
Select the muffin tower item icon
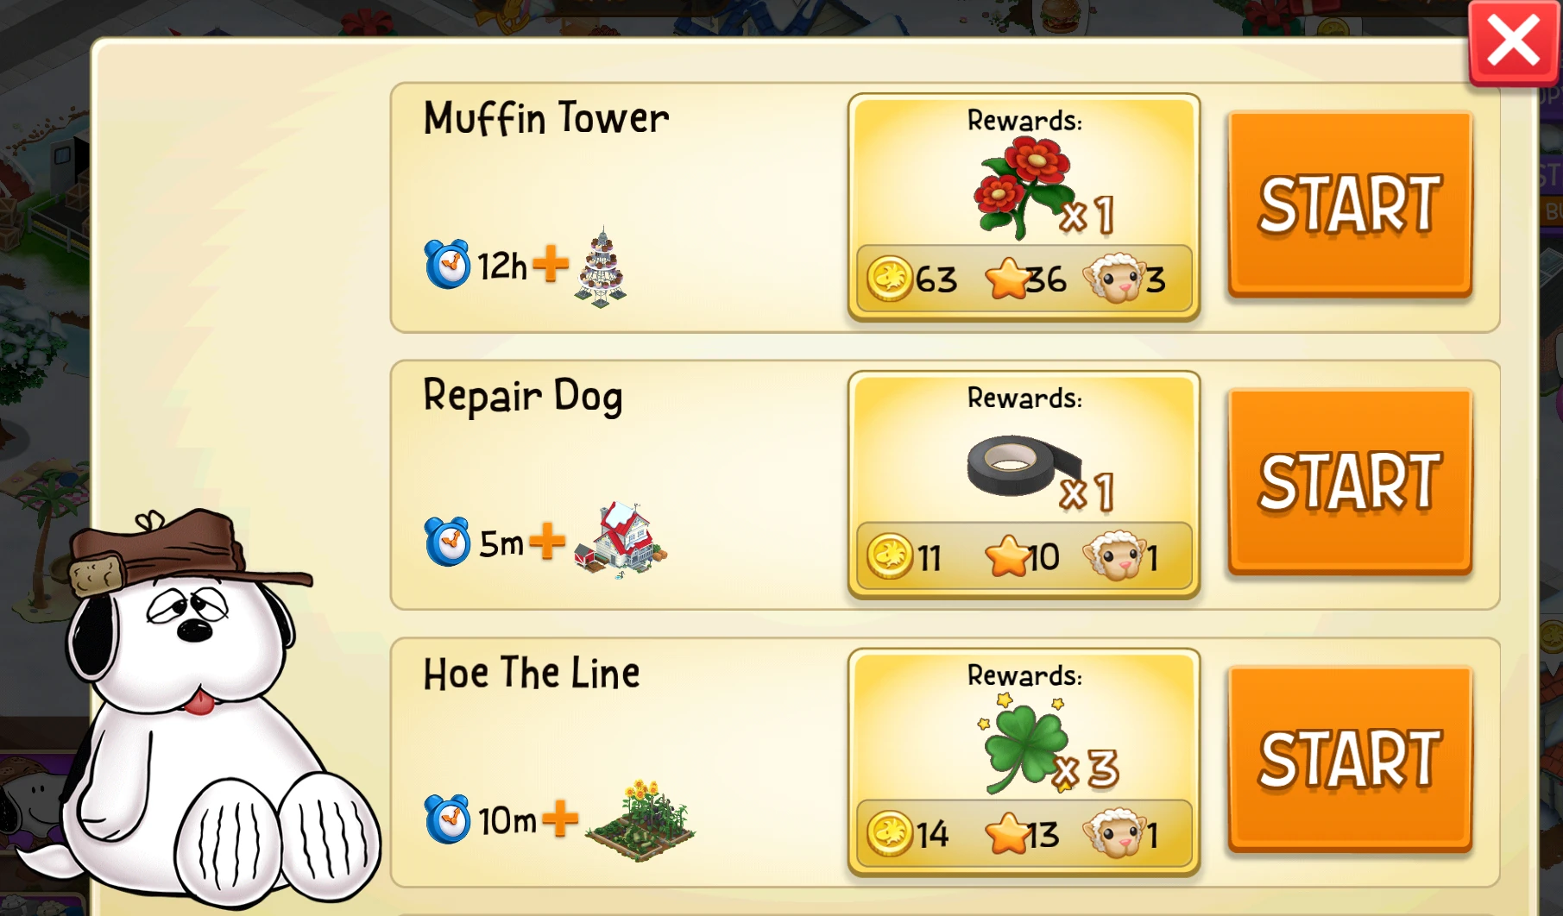pyautogui.click(x=602, y=267)
